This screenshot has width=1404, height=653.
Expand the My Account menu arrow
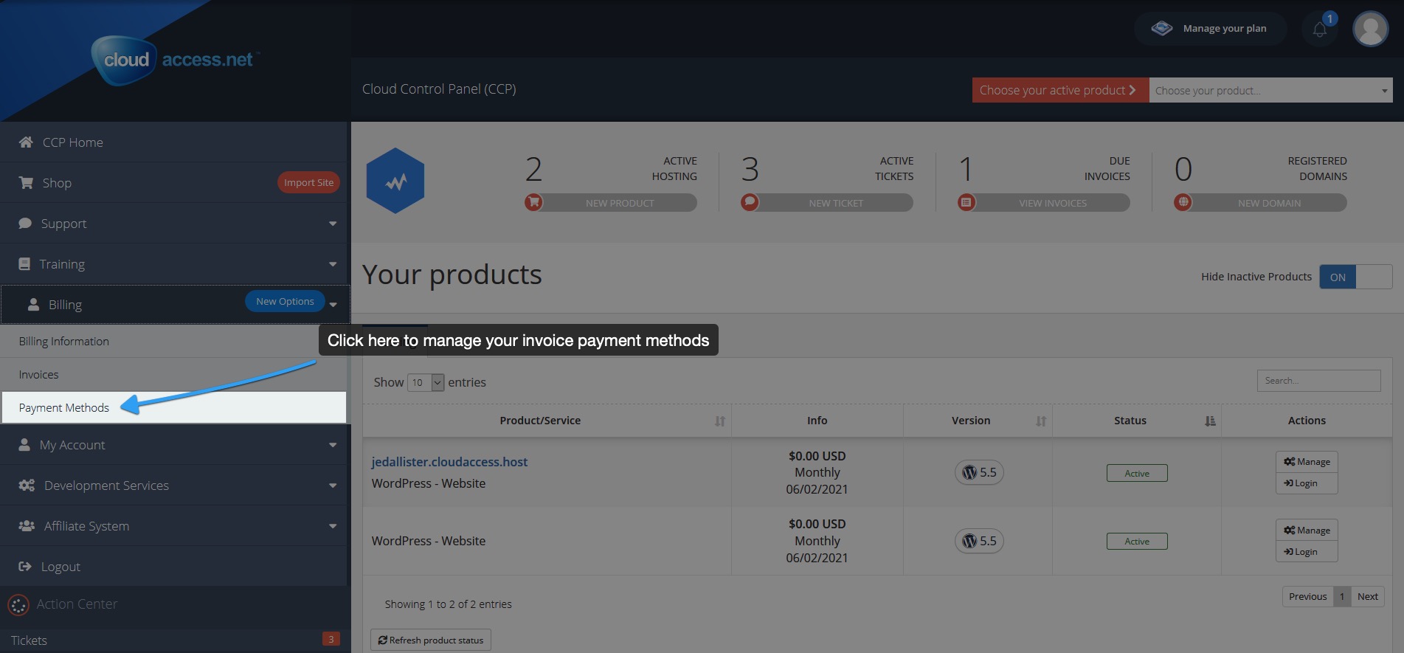[333, 445]
